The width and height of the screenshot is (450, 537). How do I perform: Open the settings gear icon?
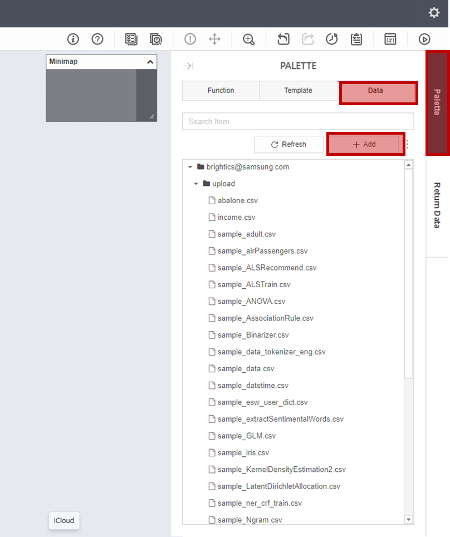[434, 13]
